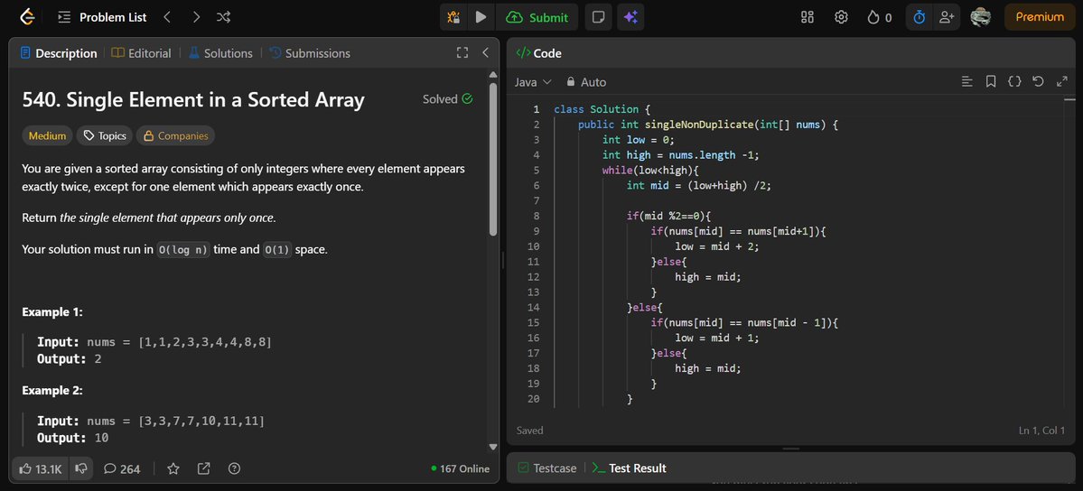The width and height of the screenshot is (1083, 491).
Task: Click the Code panel header
Action: click(538, 53)
